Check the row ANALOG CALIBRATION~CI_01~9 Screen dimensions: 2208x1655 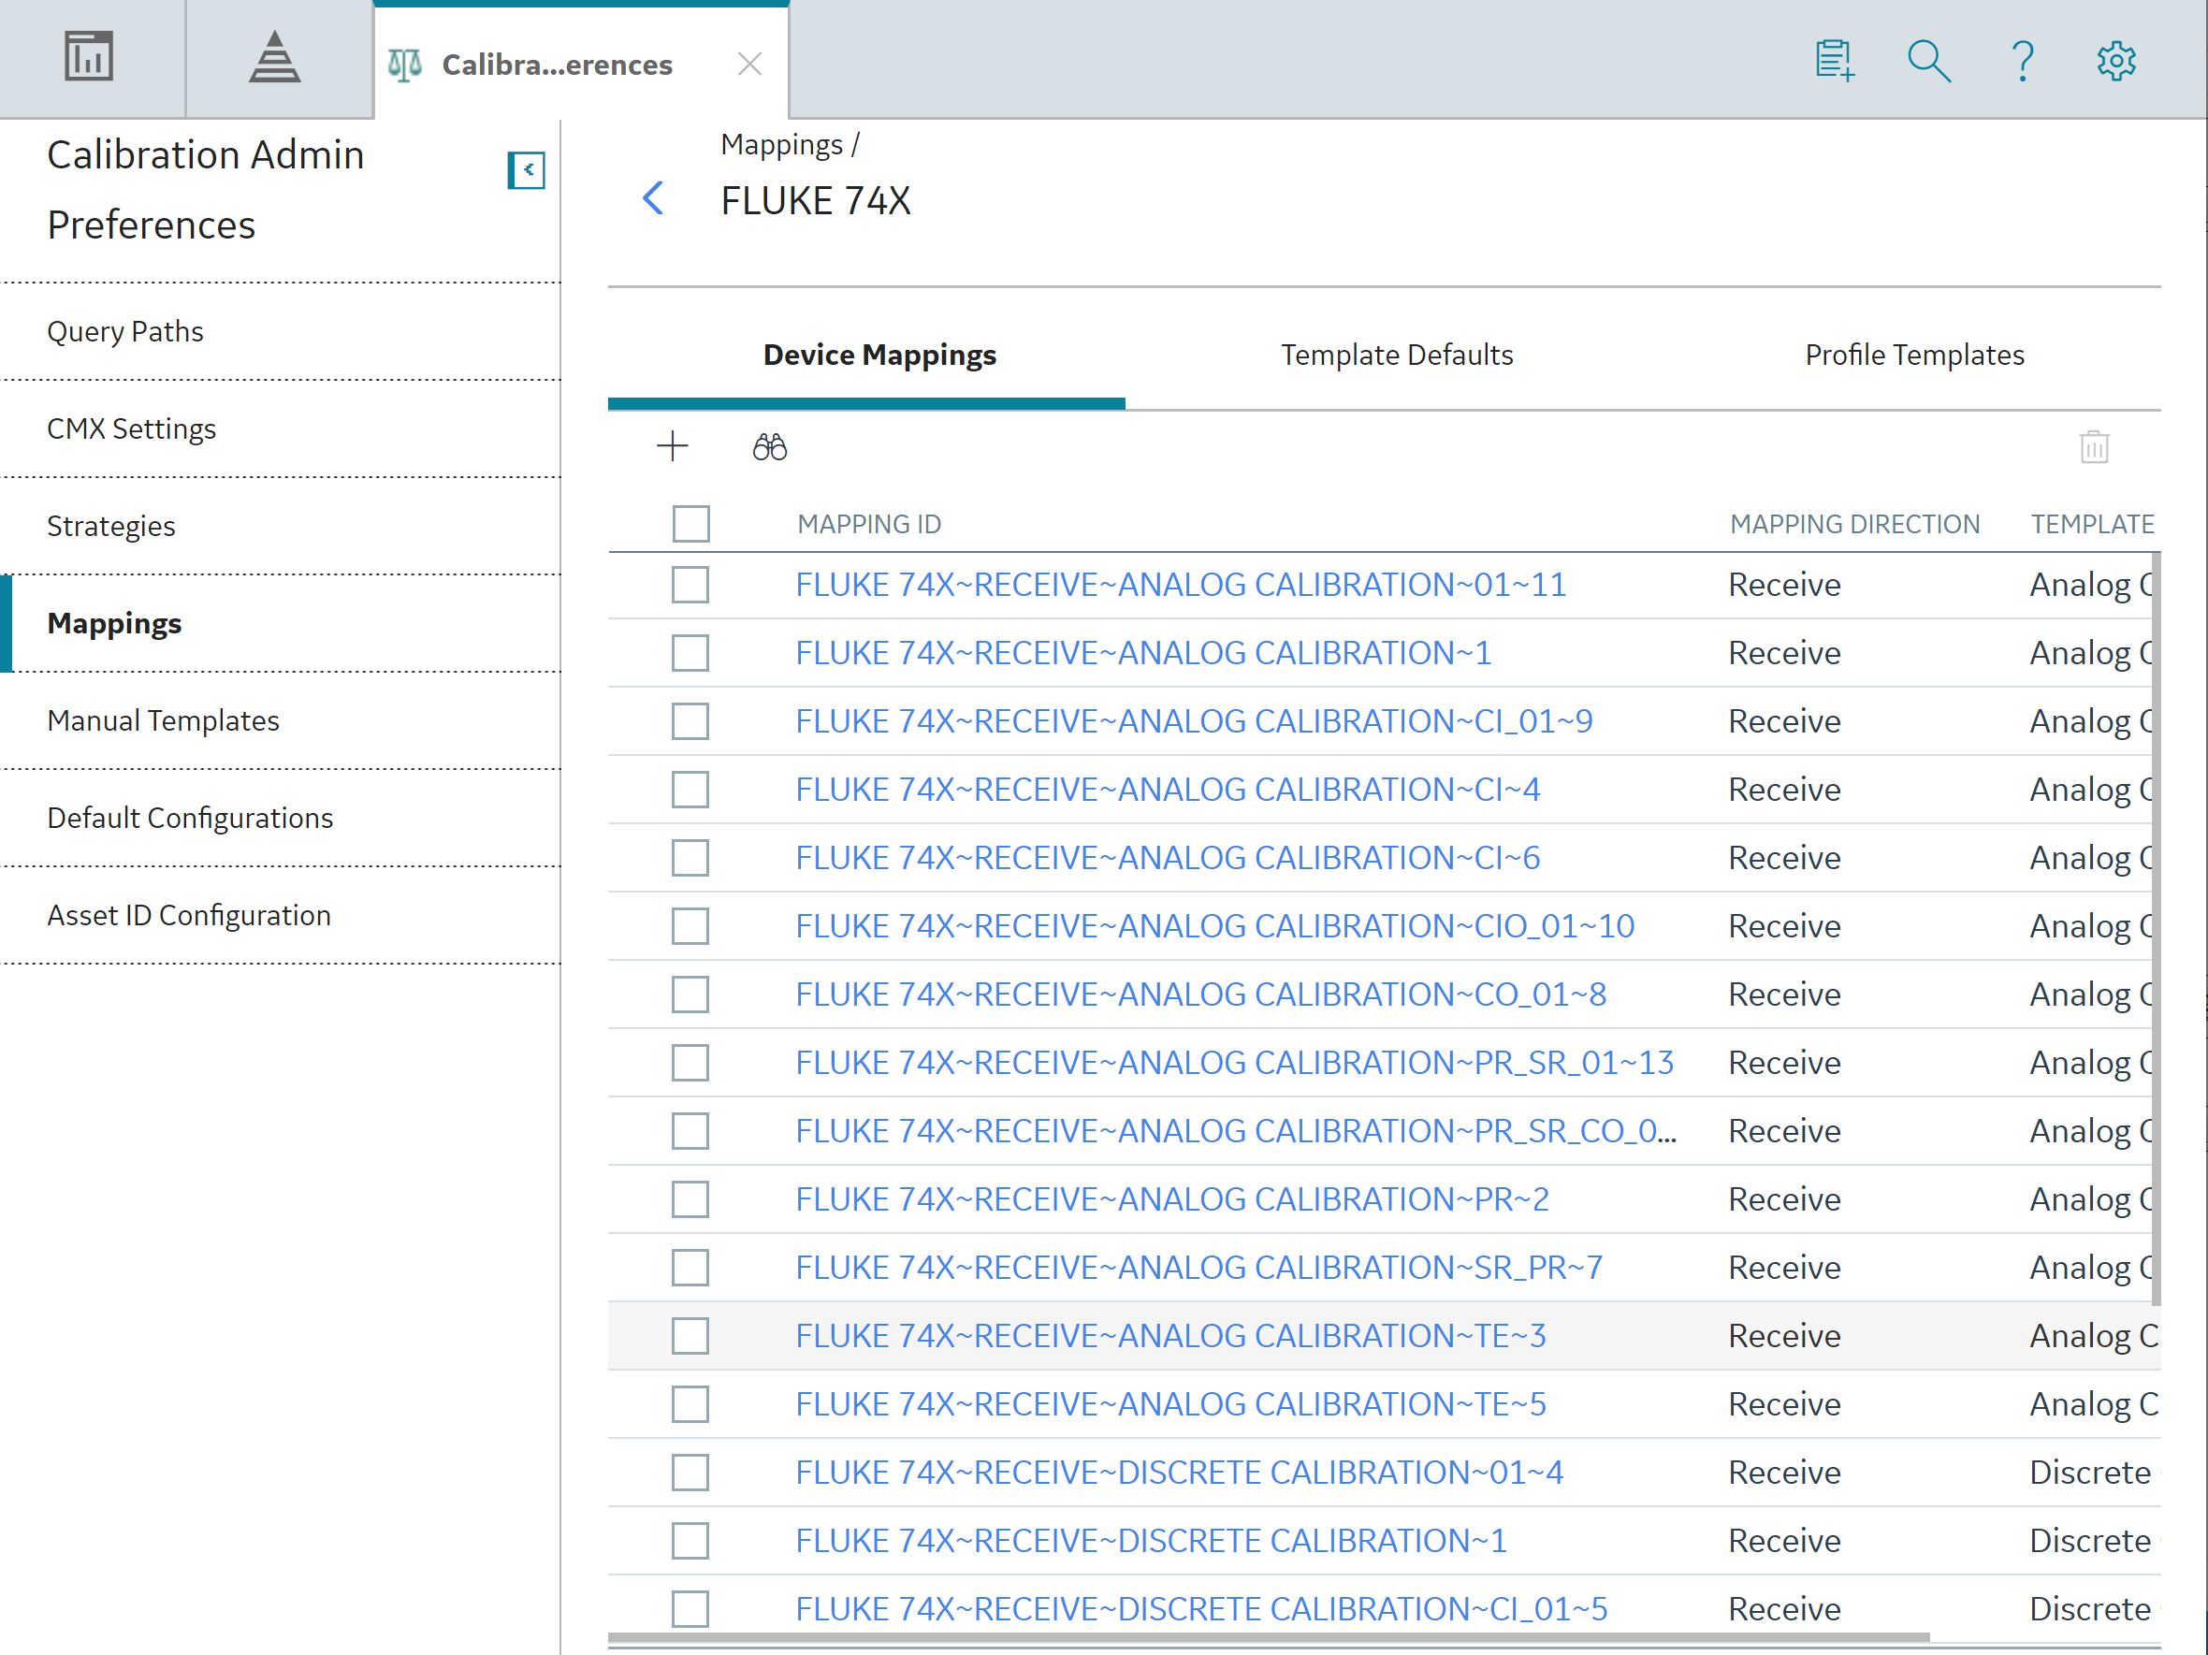[x=690, y=721]
